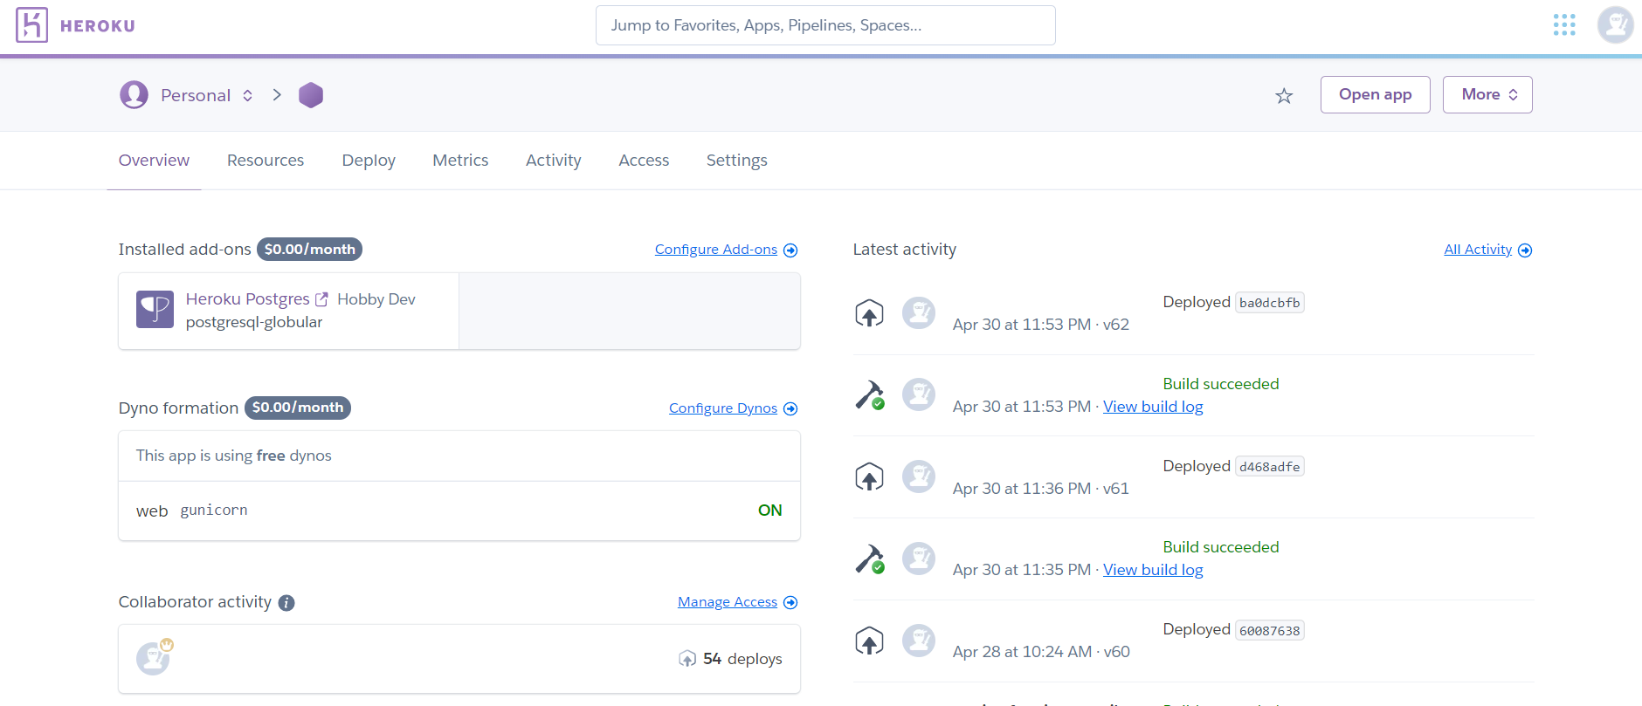View build log for 11:35 PM build

click(1153, 570)
